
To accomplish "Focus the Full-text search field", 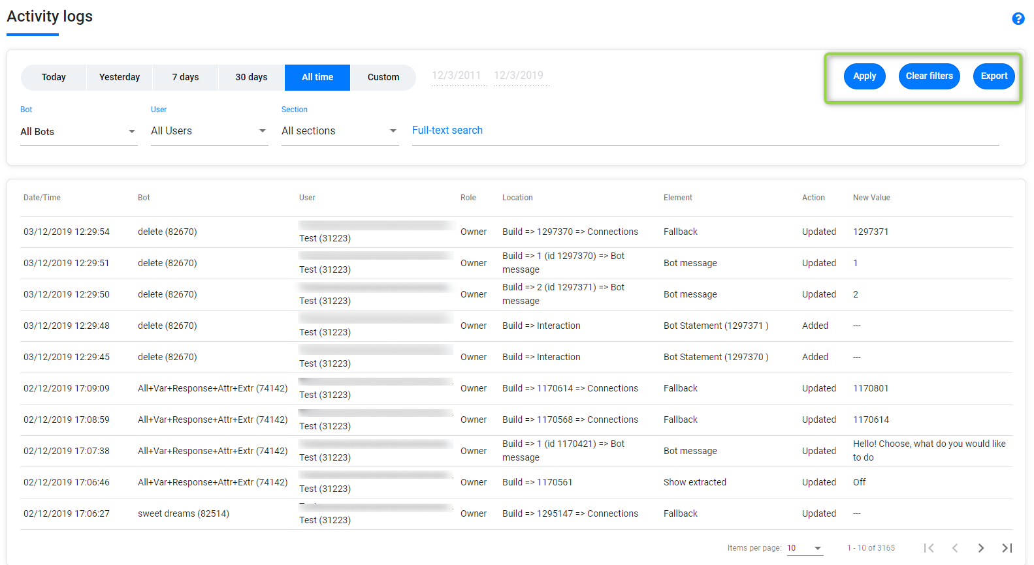I will (705, 130).
